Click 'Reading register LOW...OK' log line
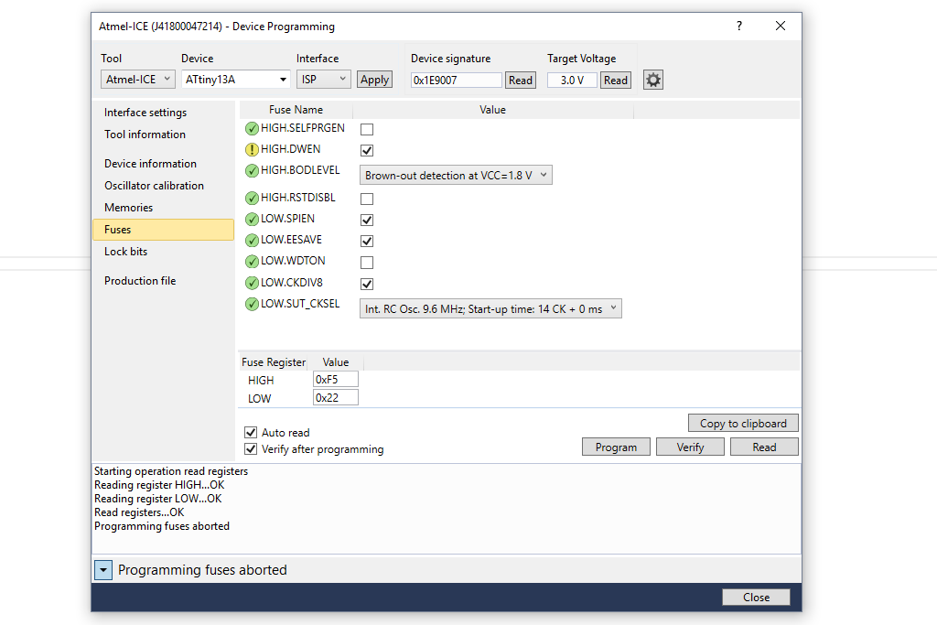The image size is (937, 625). pyautogui.click(x=157, y=499)
